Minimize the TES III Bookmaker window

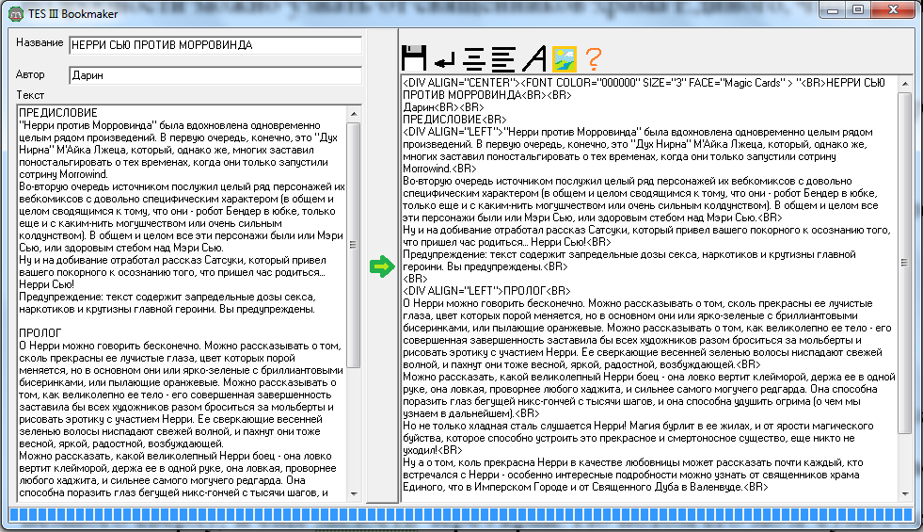click(833, 10)
